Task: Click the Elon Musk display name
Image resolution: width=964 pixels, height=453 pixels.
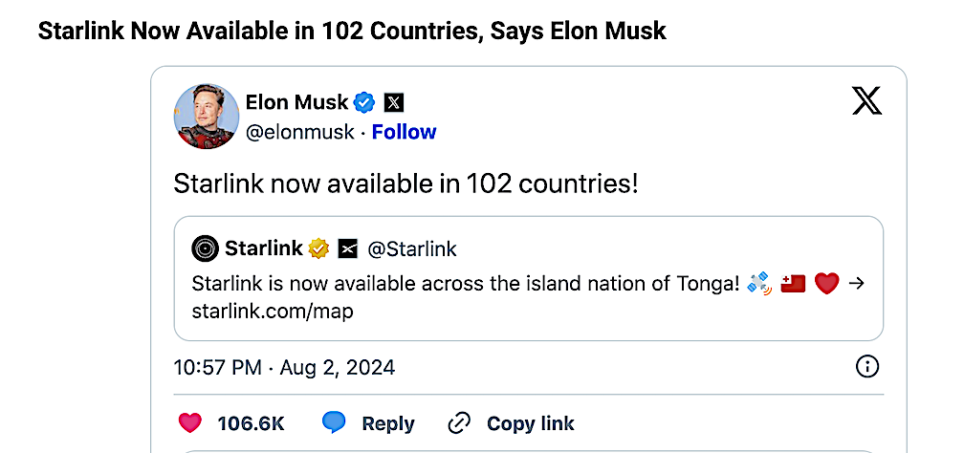Action: (x=296, y=102)
